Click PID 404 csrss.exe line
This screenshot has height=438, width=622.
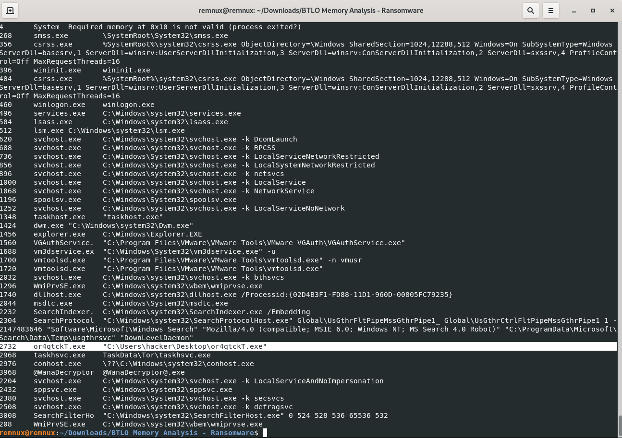pos(308,87)
